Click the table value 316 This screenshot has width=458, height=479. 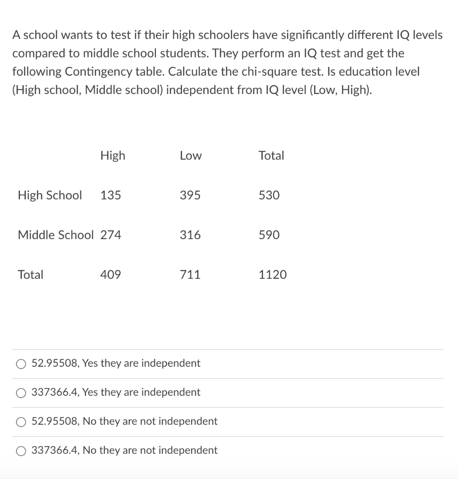[190, 235]
